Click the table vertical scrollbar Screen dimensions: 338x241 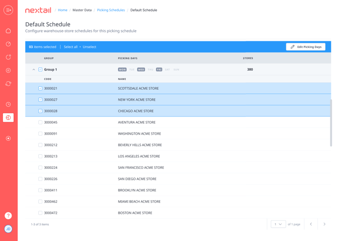tap(331, 123)
